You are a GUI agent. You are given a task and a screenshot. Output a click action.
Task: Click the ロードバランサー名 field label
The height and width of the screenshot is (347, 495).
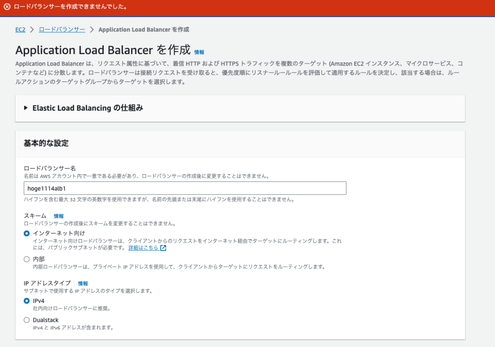point(50,168)
